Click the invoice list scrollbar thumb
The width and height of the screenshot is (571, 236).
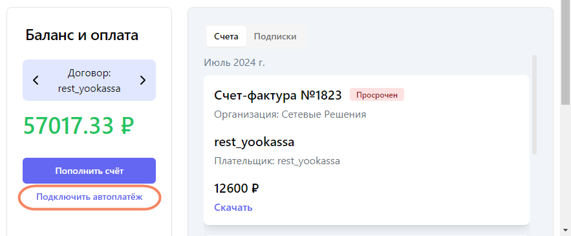pos(534,105)
